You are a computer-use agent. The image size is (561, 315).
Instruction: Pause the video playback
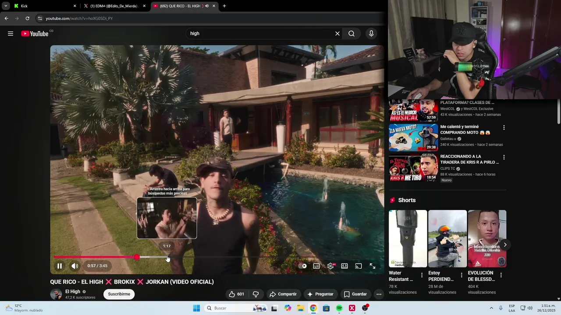(60, 266)
